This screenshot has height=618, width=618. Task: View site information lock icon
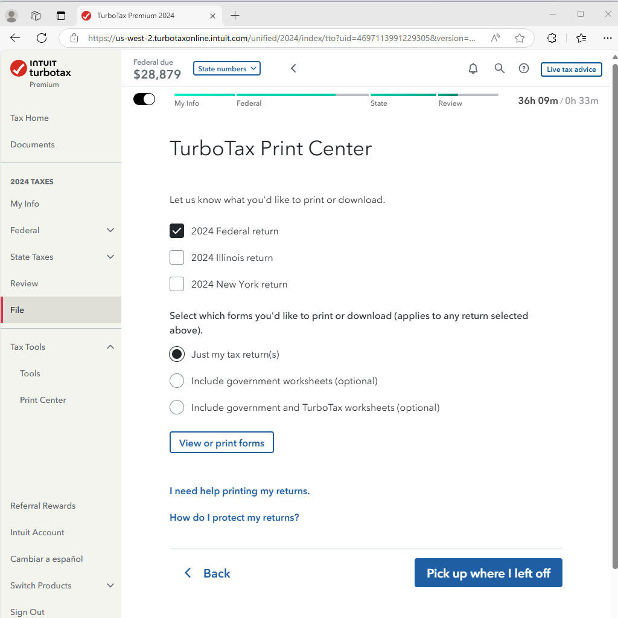point(74,38)
